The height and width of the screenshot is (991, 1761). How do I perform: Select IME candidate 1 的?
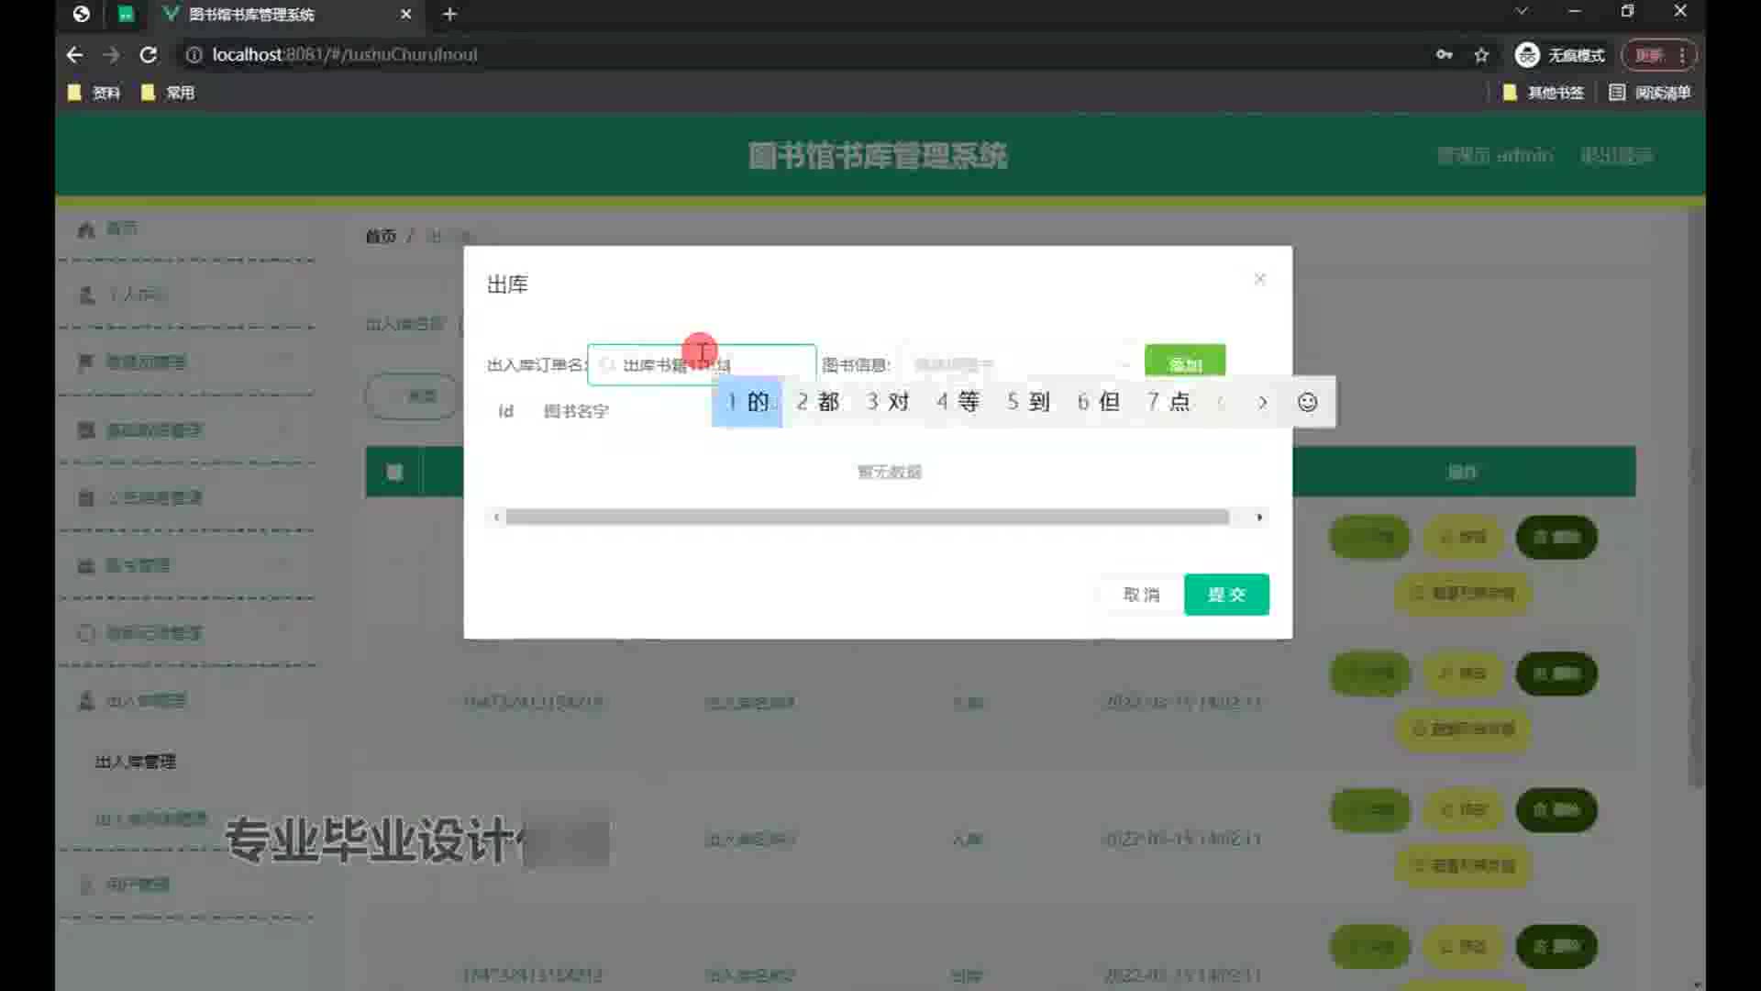(x=748, y=402)
